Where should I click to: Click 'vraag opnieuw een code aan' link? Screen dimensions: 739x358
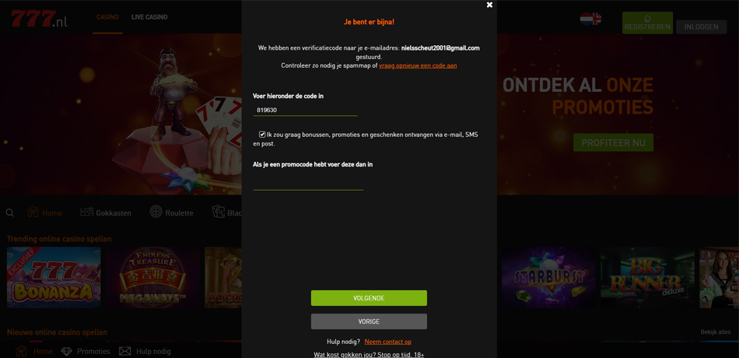point(418,65)
